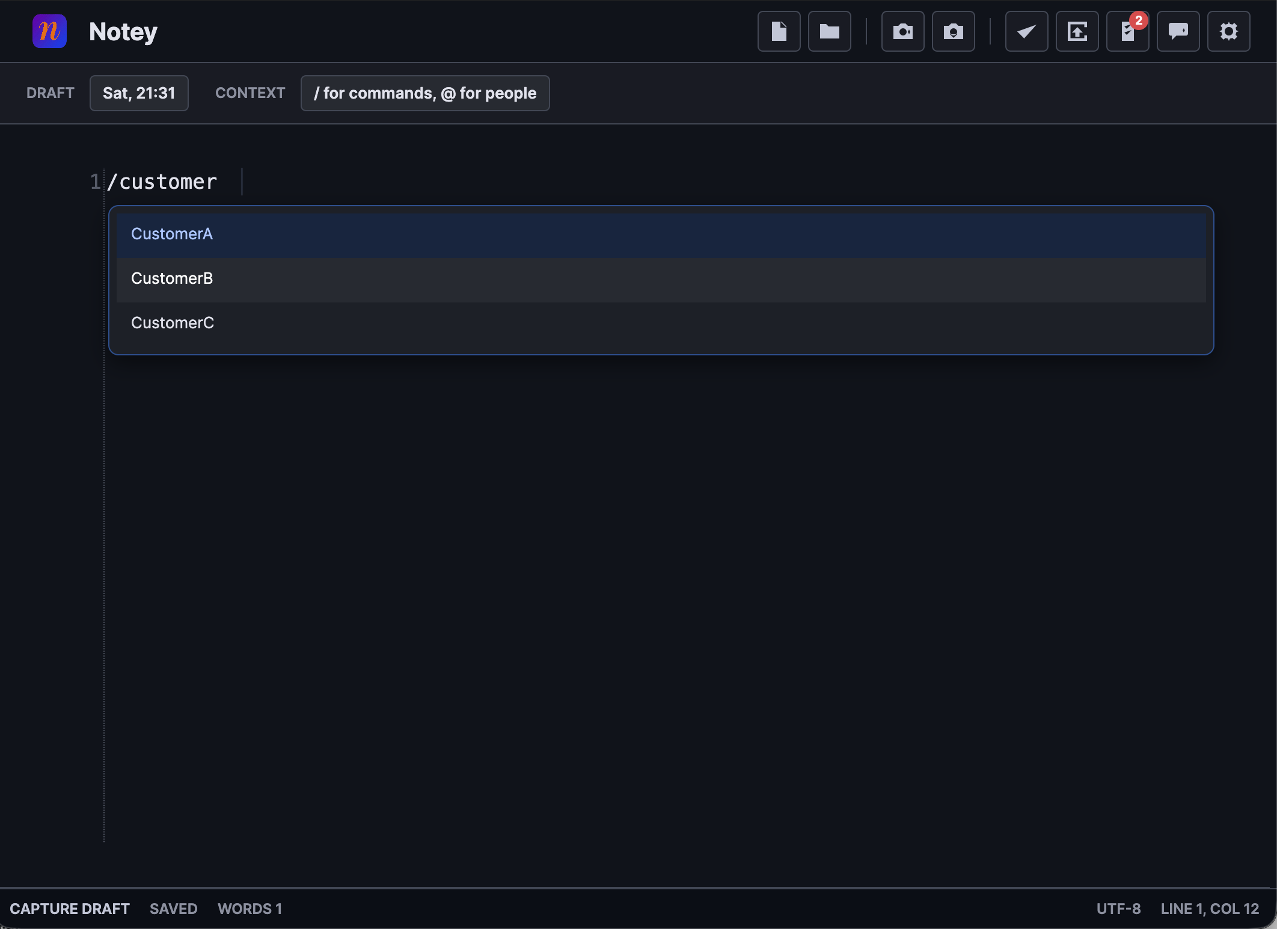Click the context field for commands
This screenshot has height=929, width=1277.
pyautogui.click(x=425, y=93)
